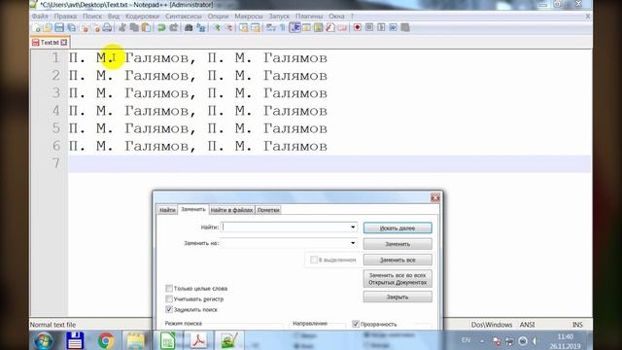Viewport: 622px width, 350px height.
Task: Open the Кодировки menu
Action: 142,17
